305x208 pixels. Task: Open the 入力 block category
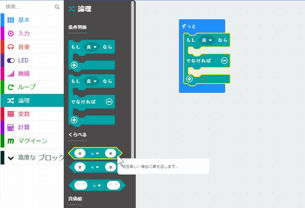pos(24,34)
